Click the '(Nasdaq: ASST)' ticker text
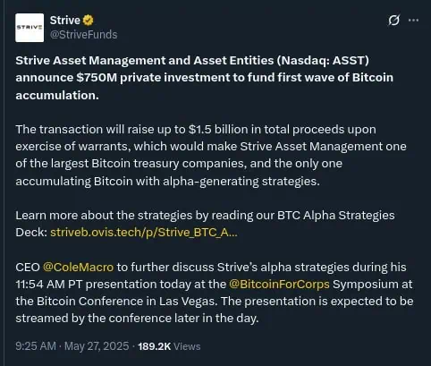Screen dimensions: 431x366 (x=323, y=61)
